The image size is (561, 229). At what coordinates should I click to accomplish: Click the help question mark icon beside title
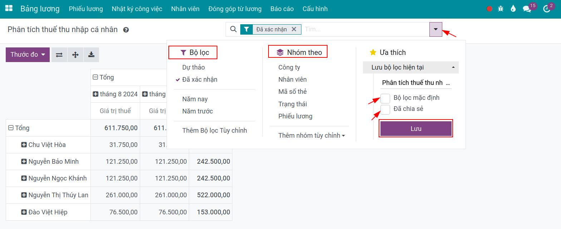(126, 30)
